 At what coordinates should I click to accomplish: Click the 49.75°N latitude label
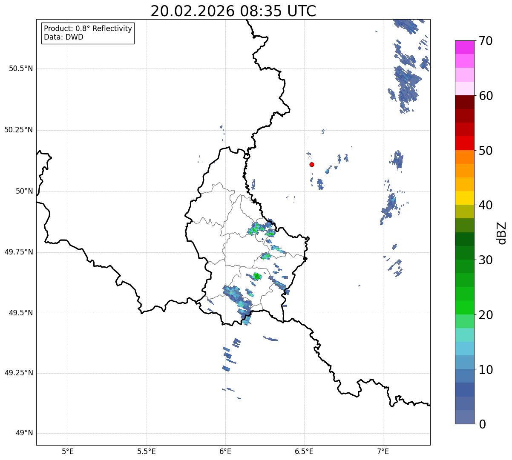click(18, 252)
